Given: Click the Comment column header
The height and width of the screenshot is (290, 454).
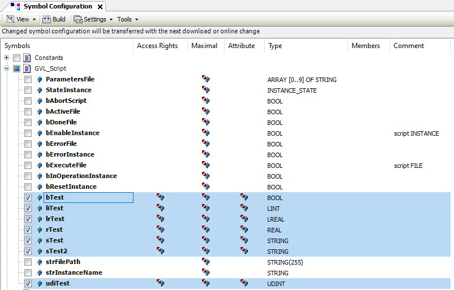Looking at the screenshot, I should tap(420, 46).
